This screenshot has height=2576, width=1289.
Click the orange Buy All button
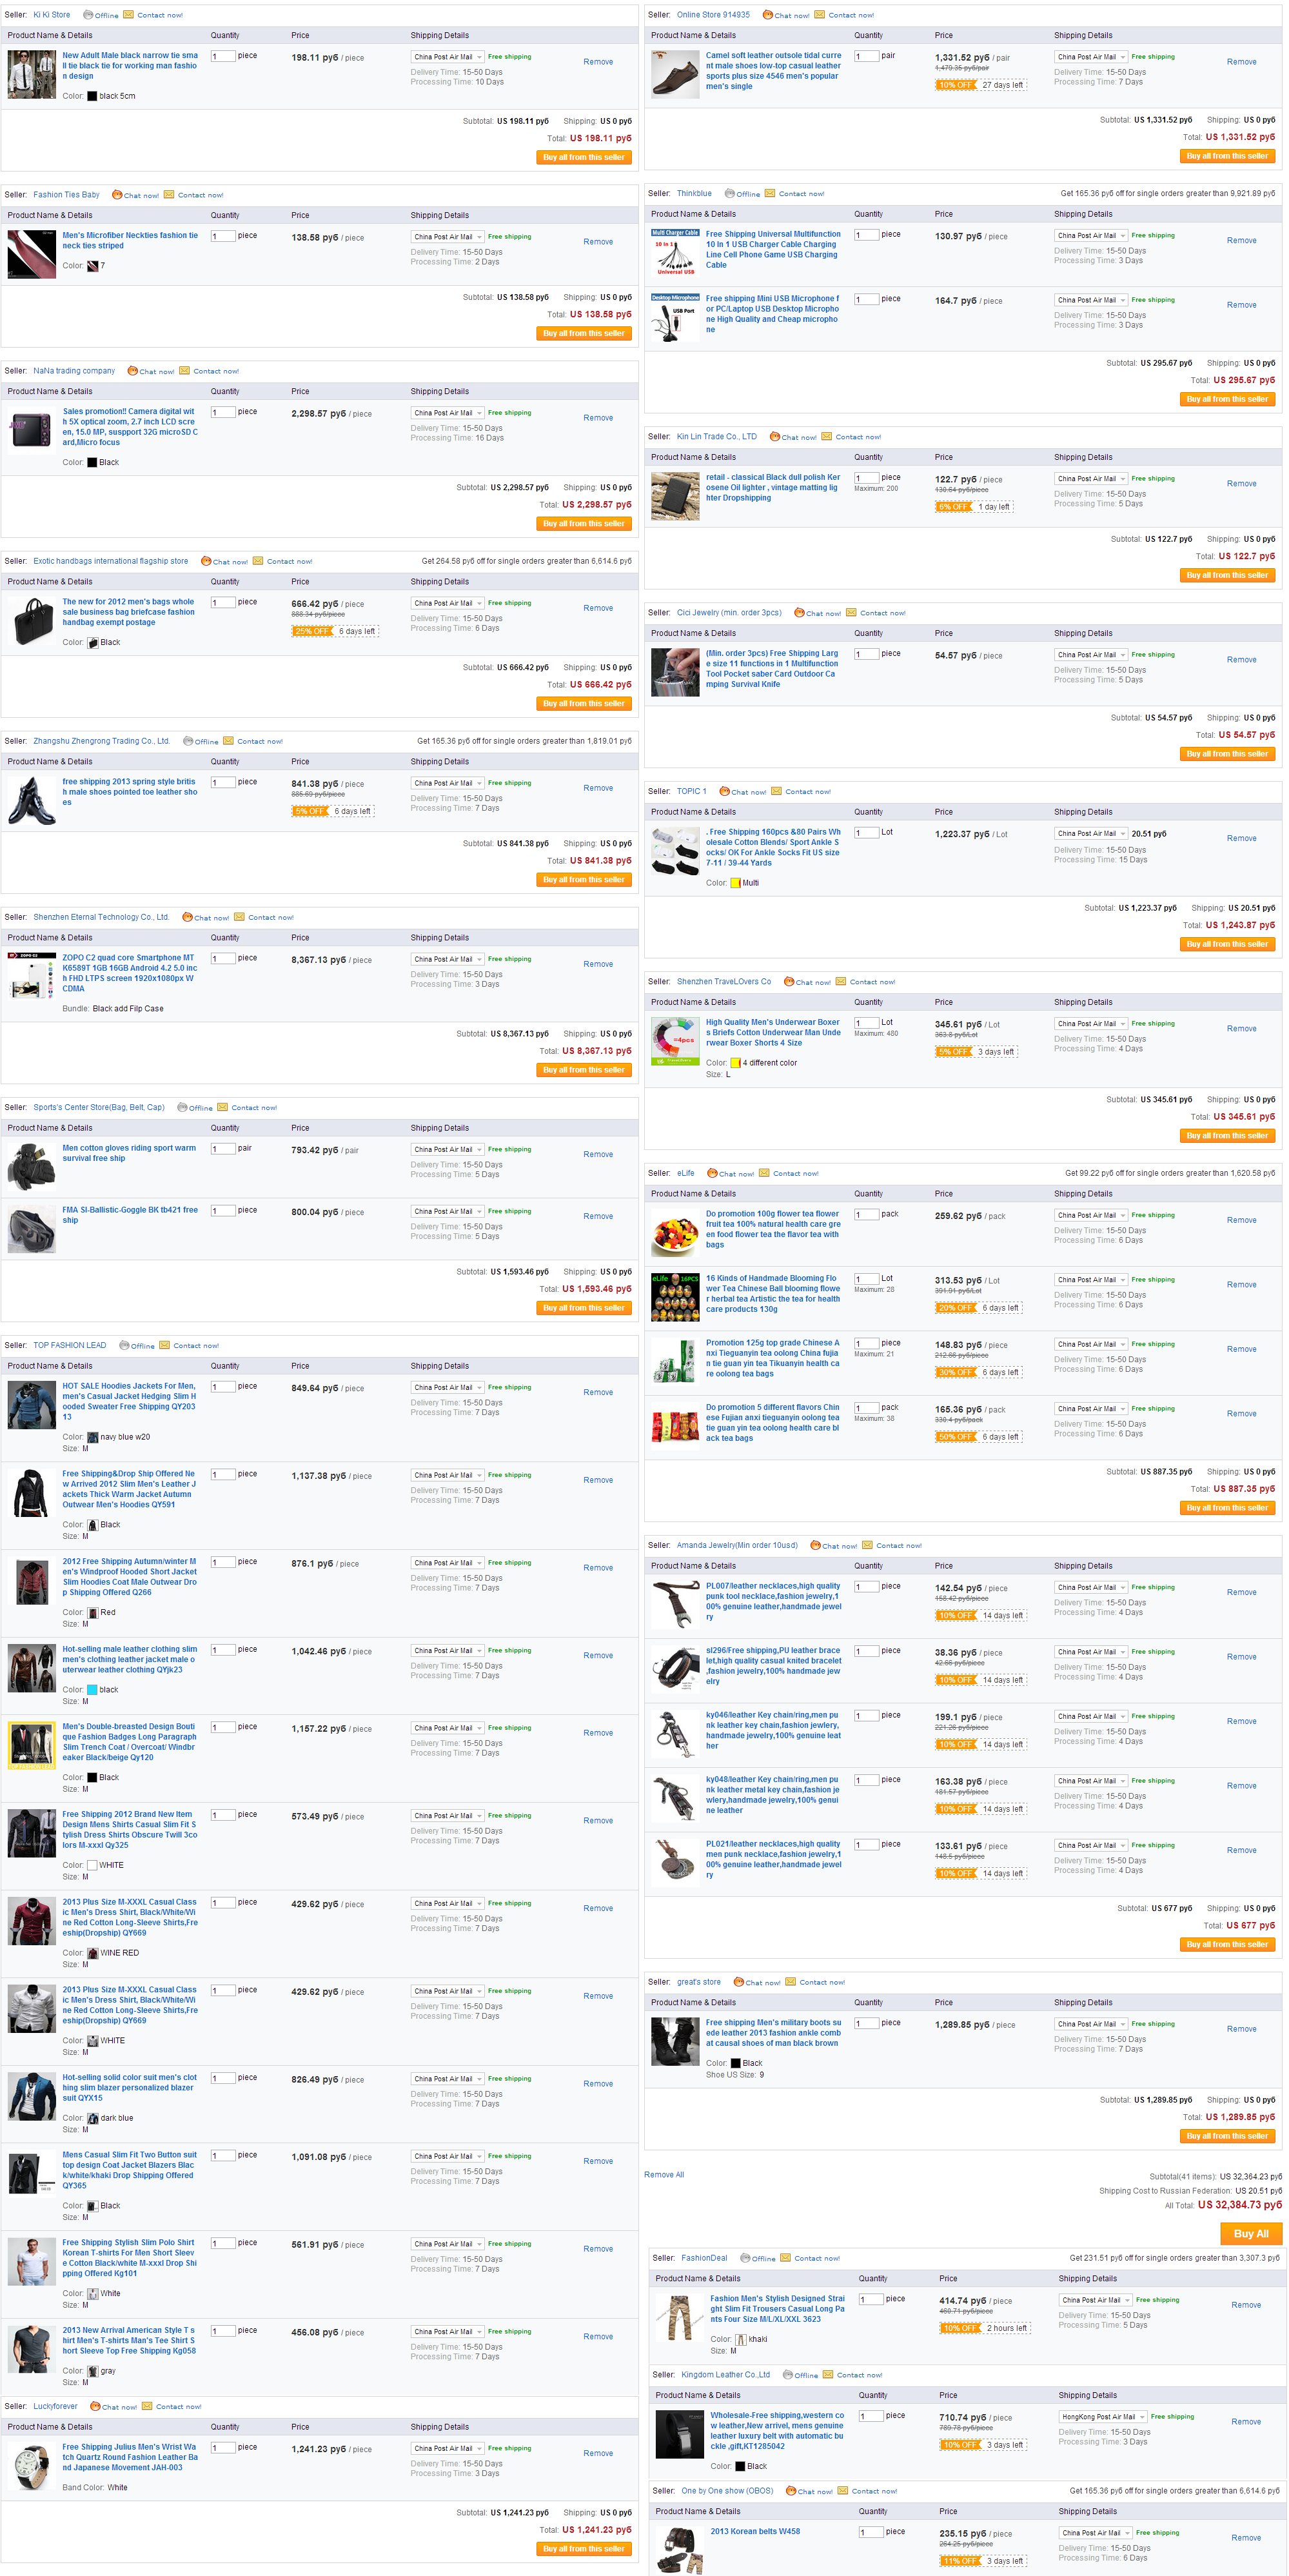point(1251,2233)
